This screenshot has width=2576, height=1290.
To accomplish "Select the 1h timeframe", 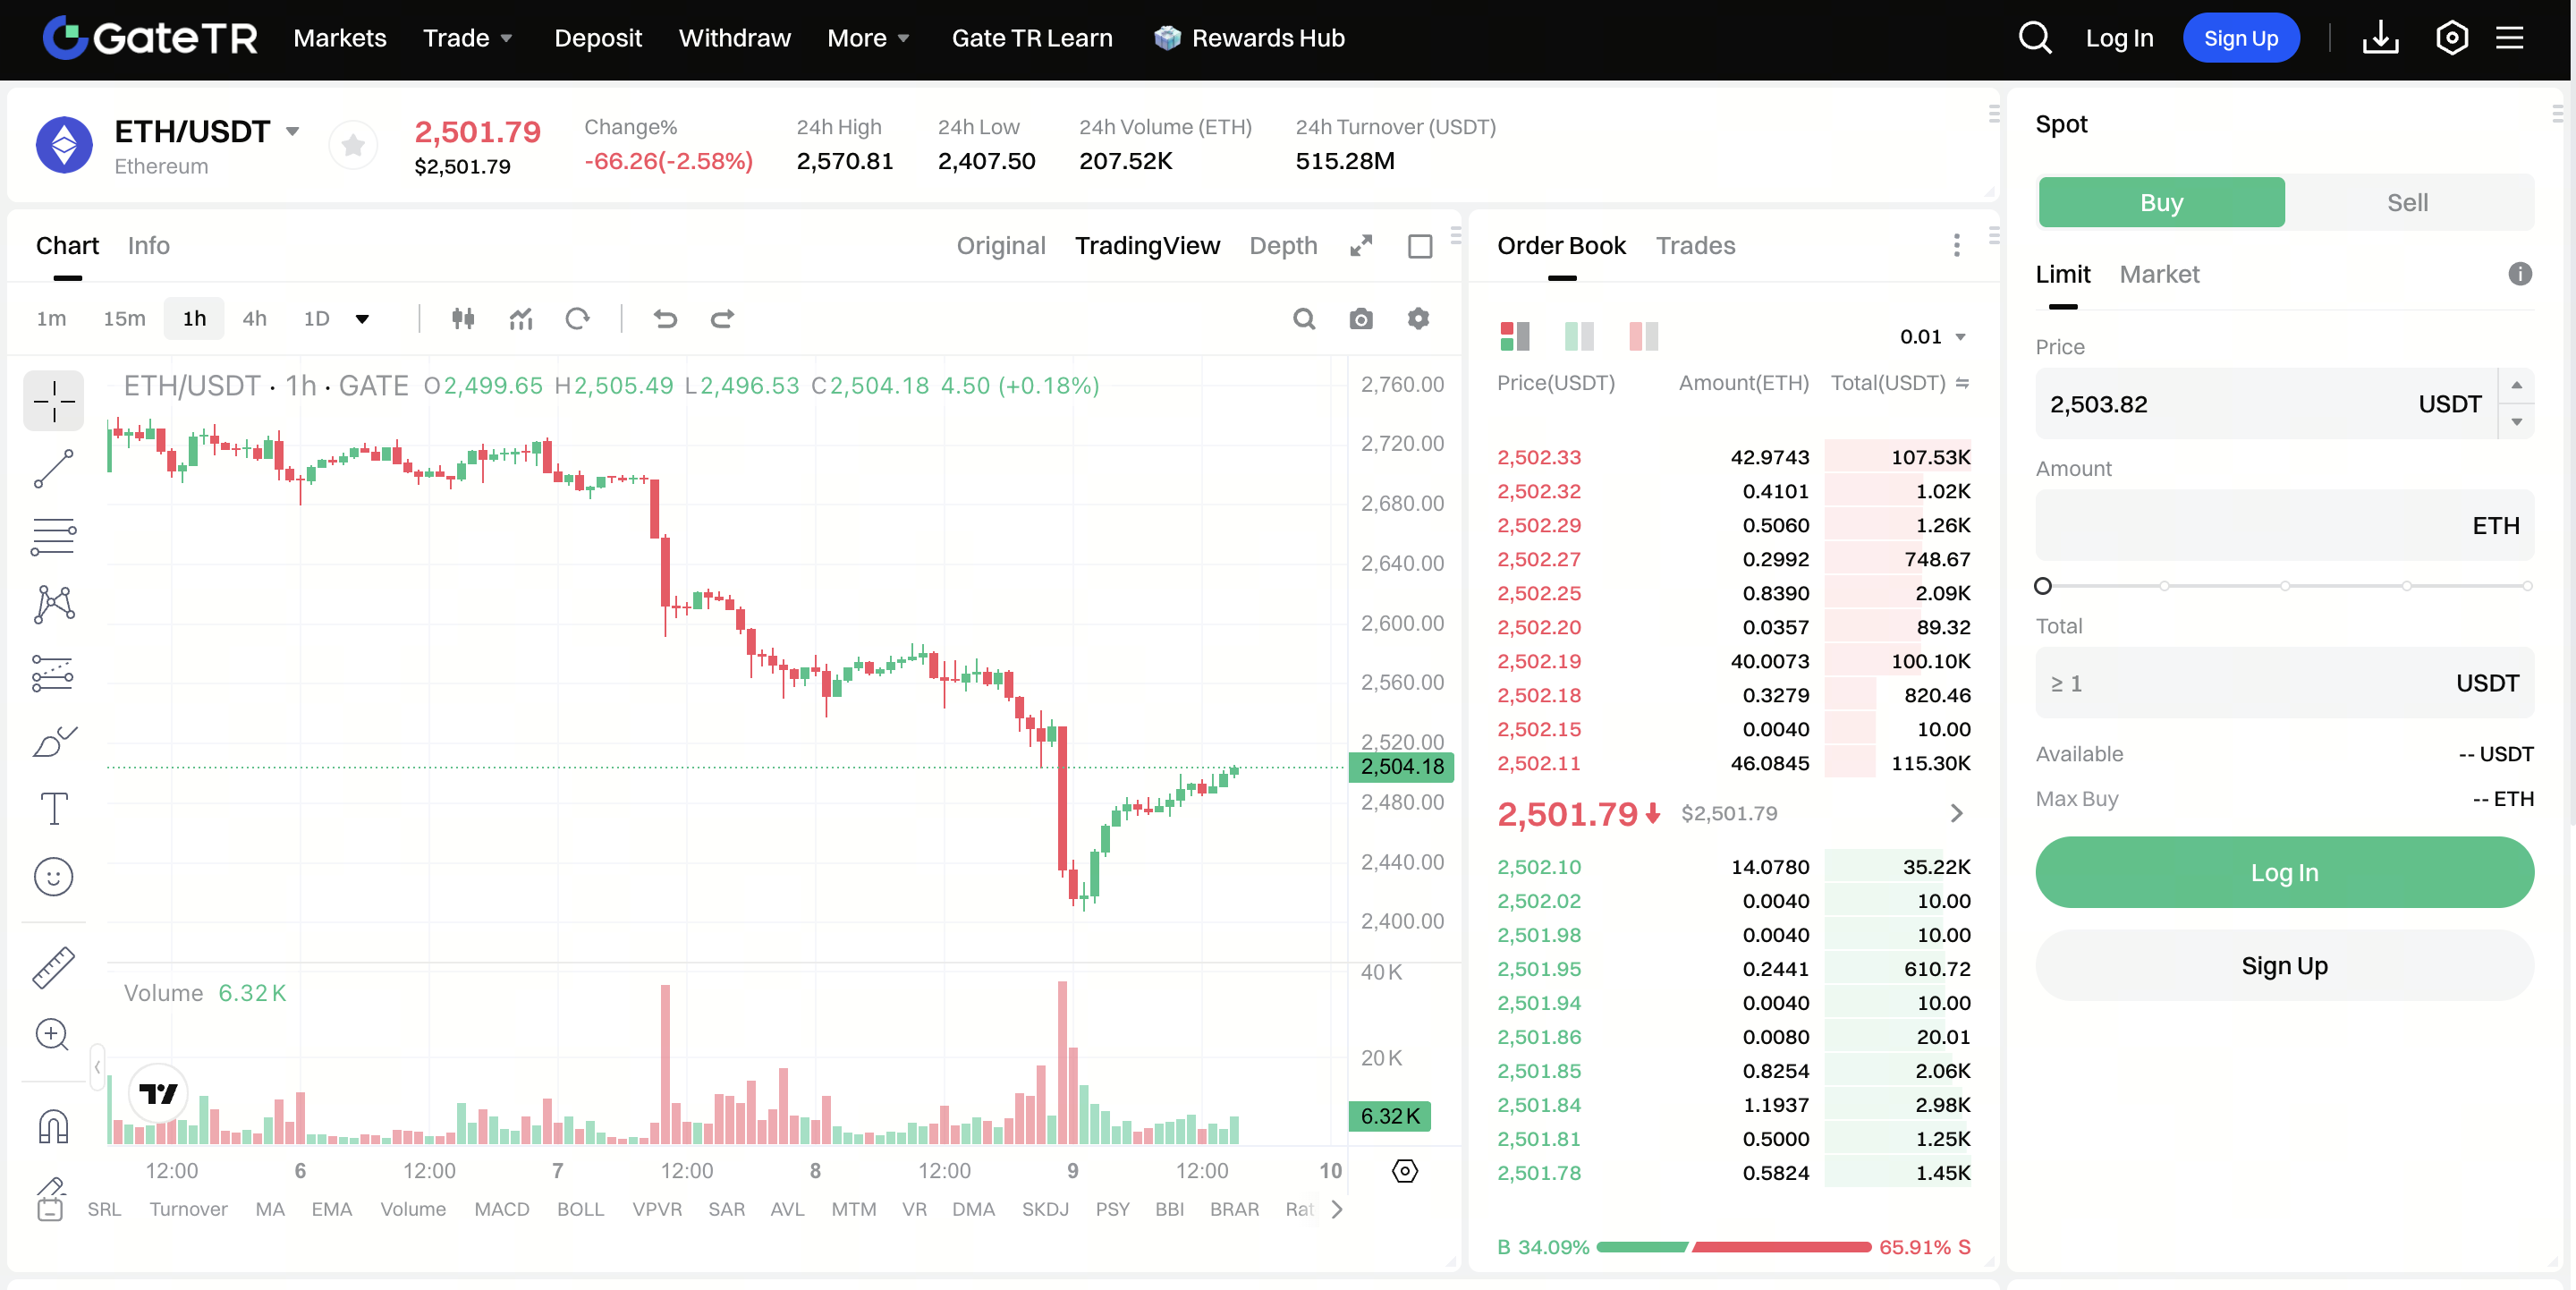I will tap(194, 319).
